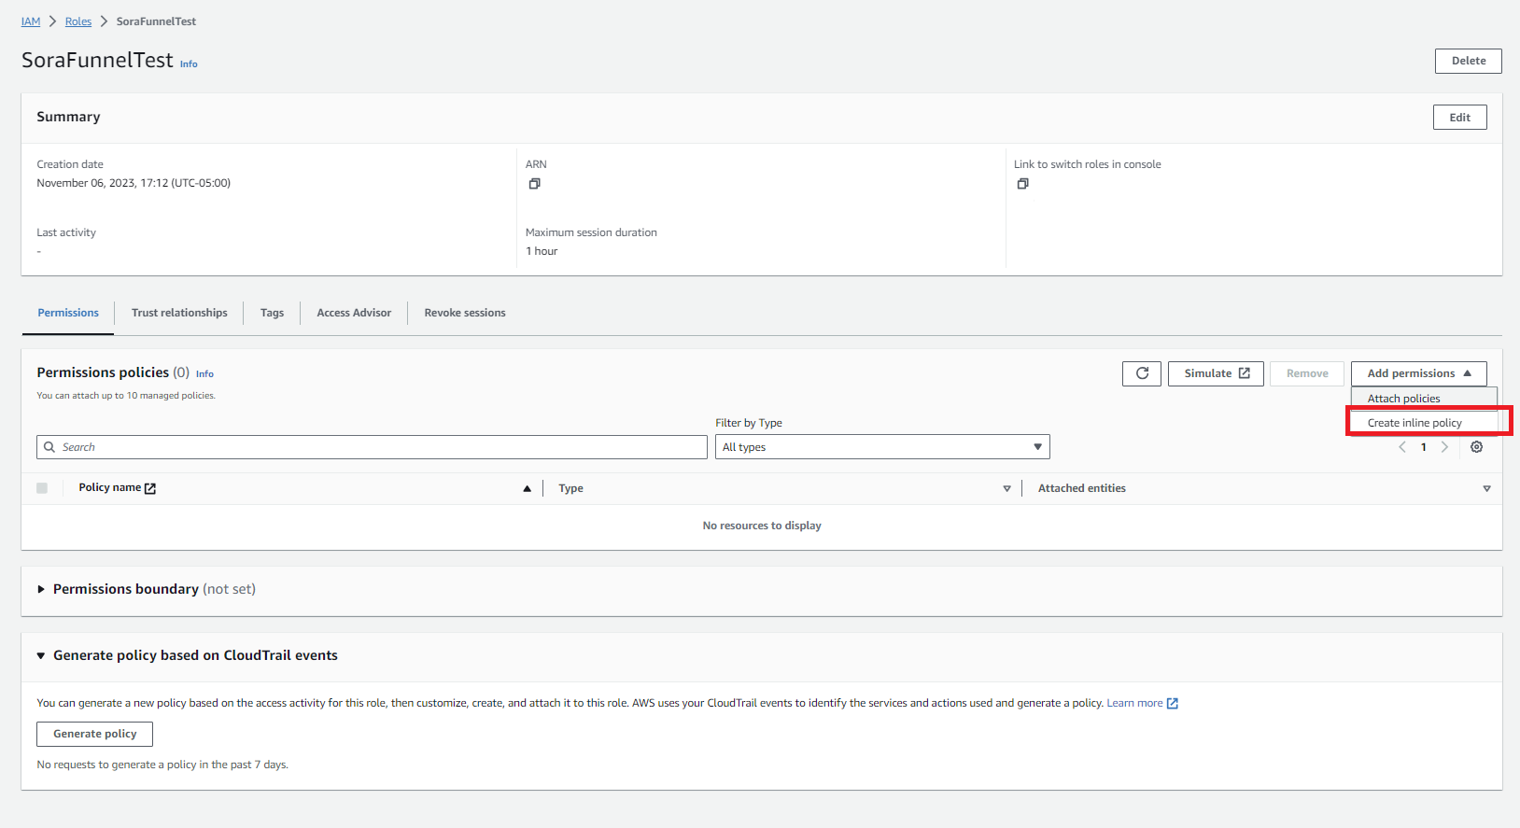Expand the Permissions boundary section
This screenshot has height=828, width=1520.
pyautogui.click(x=41, y=589)
